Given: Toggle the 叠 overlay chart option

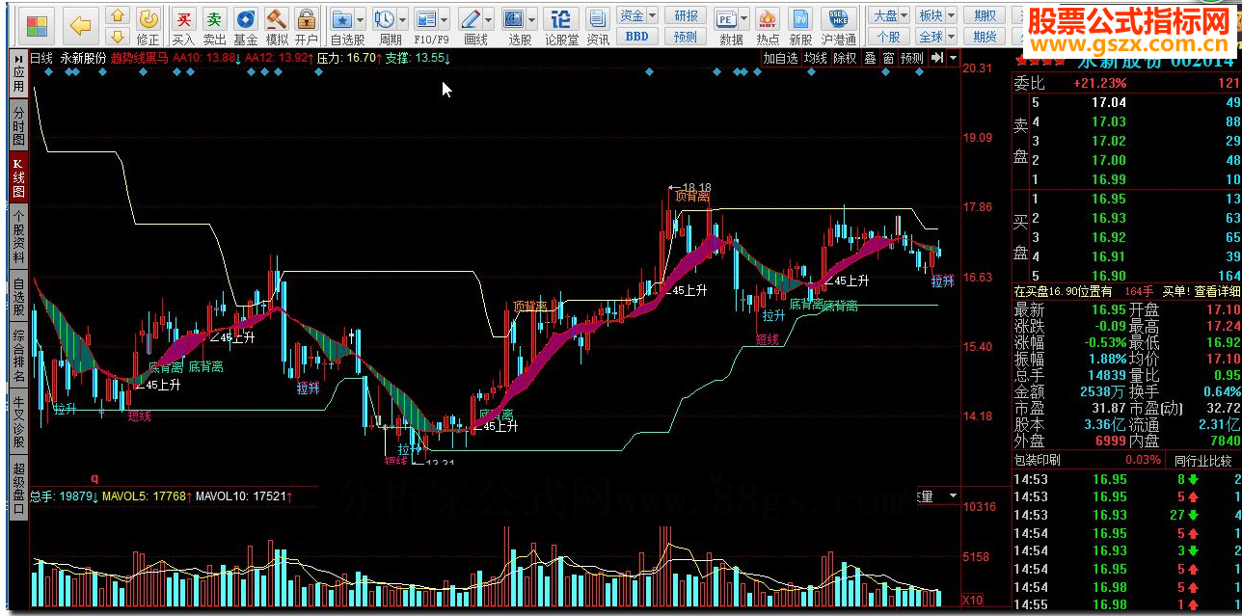Looking at the screenshot, I should [870, 58].
